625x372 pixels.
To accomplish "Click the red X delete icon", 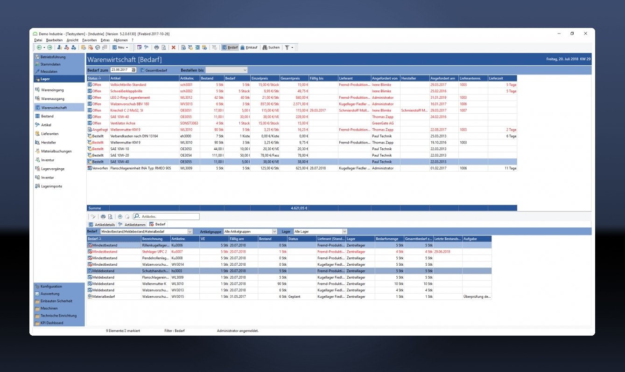I will coord(173,48).
